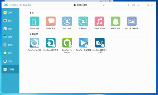The image size is (158, 95).
Task: Open 視頻 videos section in sidebar
Action: (x=10, y=37)
